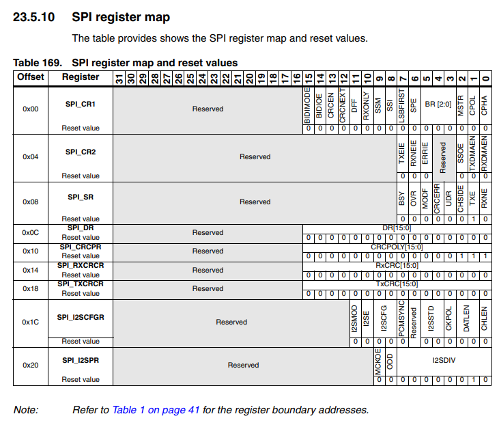Click the SPI_TXCRCR register name
Screen dimensions: 499x427
click(81, 284)
